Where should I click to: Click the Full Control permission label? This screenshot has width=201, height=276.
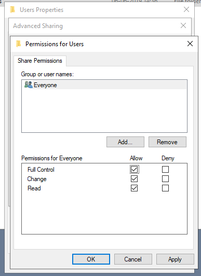click(41, 170)
